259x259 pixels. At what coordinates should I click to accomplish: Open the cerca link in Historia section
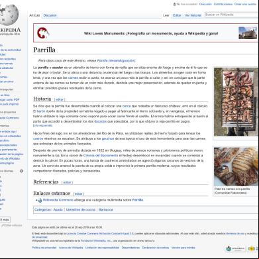pyautogui.click(x=127, y=106)
